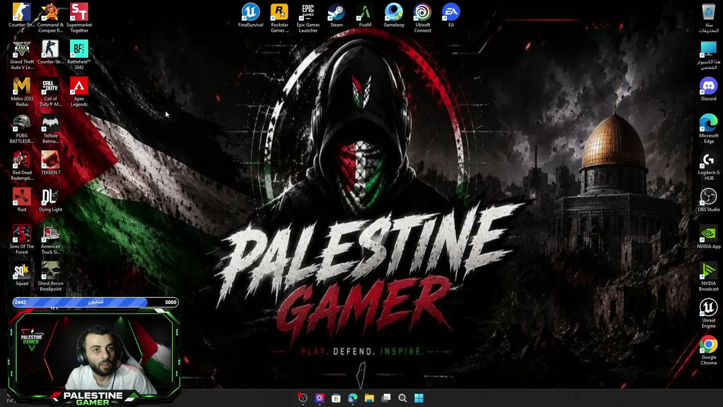Click the Dying Light desktop icon
723x407 pixels.
pos(50,200)
